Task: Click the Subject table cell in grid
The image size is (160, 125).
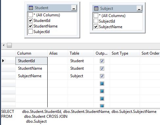Action: click(81, 76)
